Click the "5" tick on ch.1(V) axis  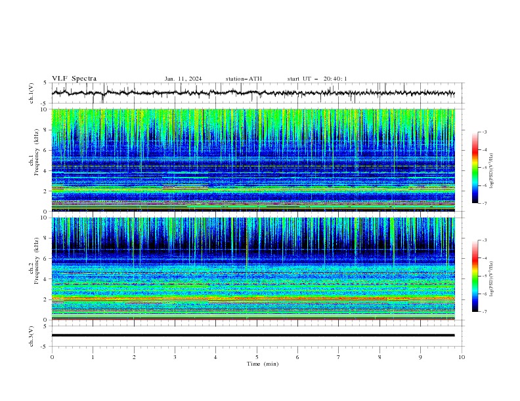[x=45, y=83]
